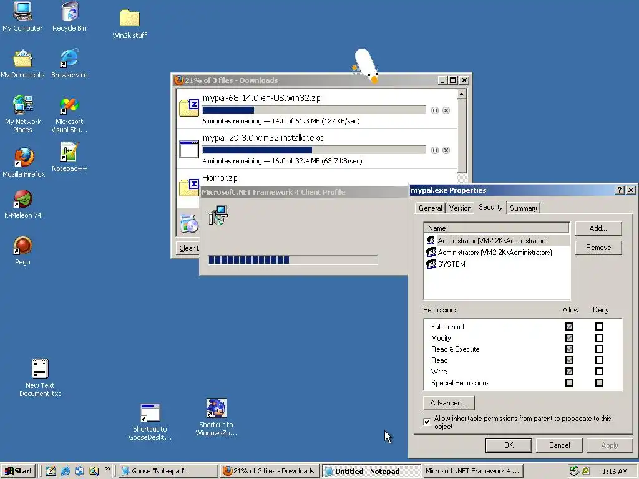Image resolution: width=639 pixels, height=479 pixels.
Task: Select the Browservice shortcut icon
Action: pos(69,64)
